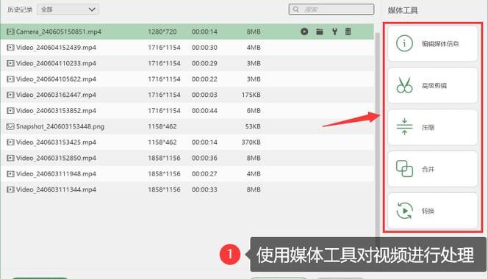488x279 pixels.
Task: Click the 历史记录 label
Action: pos(20,10)
